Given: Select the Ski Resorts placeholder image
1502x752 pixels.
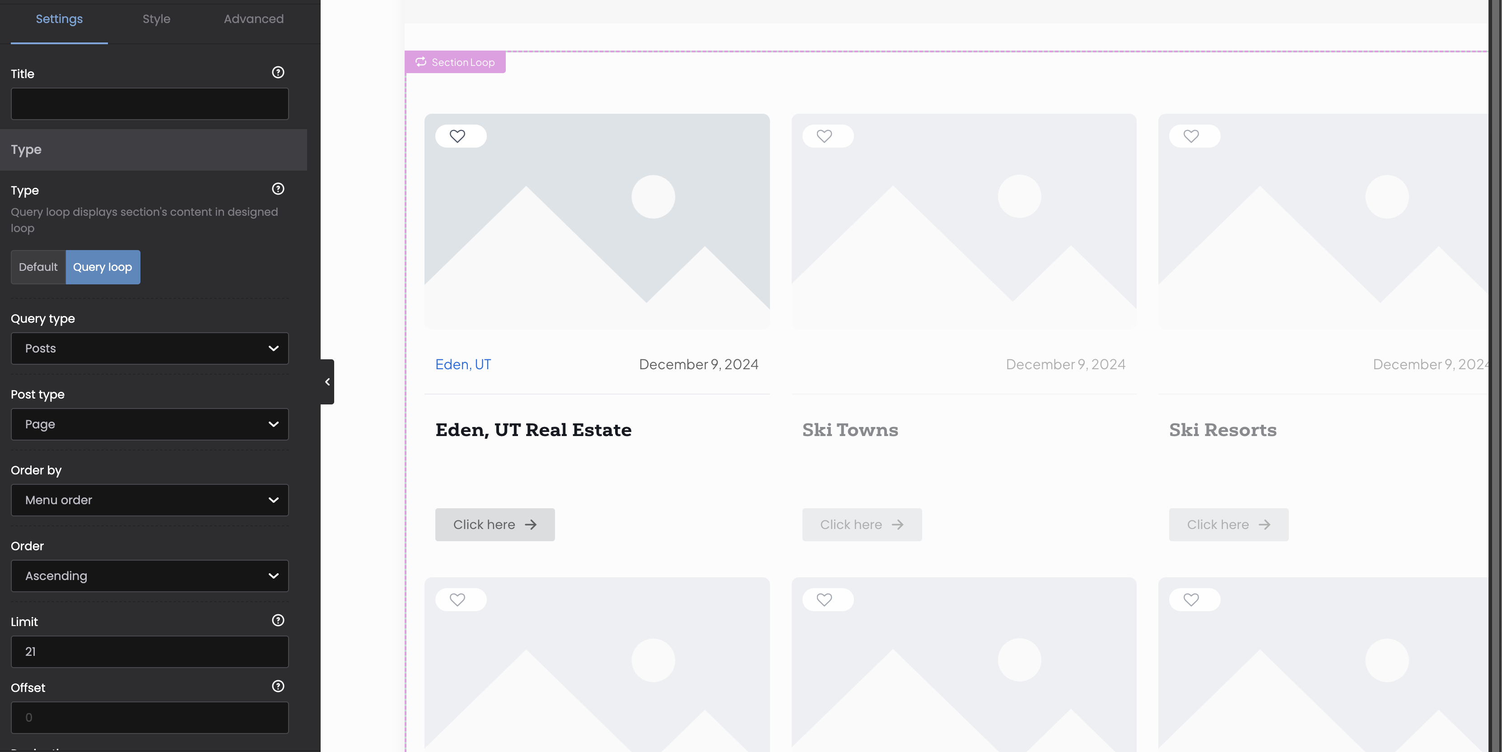Looking at the screenshot, I should [1324, 222].
